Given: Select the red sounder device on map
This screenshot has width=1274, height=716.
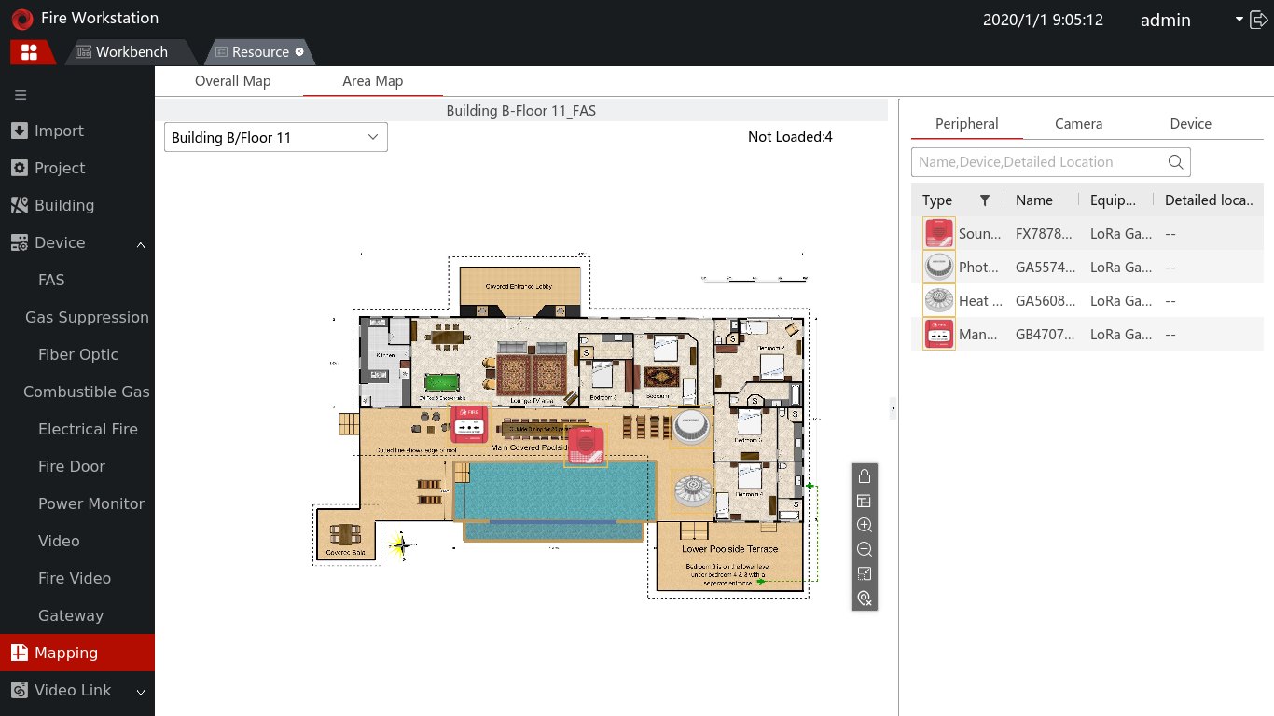Looking at the screenshot, I should click(x=586, y=447).
